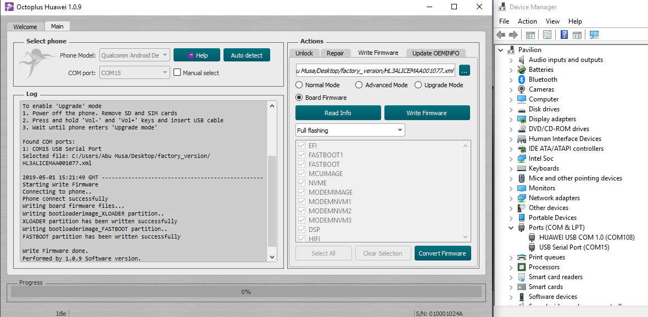Switch to the Unlock tab

click(x=304, y=53)
